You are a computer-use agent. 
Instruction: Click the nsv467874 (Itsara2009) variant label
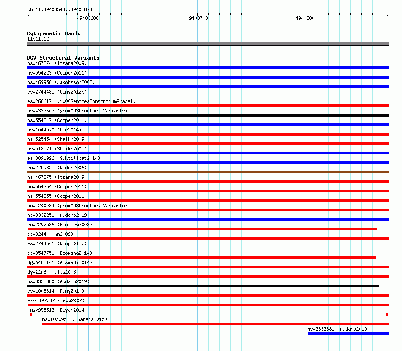coord(57,63)
